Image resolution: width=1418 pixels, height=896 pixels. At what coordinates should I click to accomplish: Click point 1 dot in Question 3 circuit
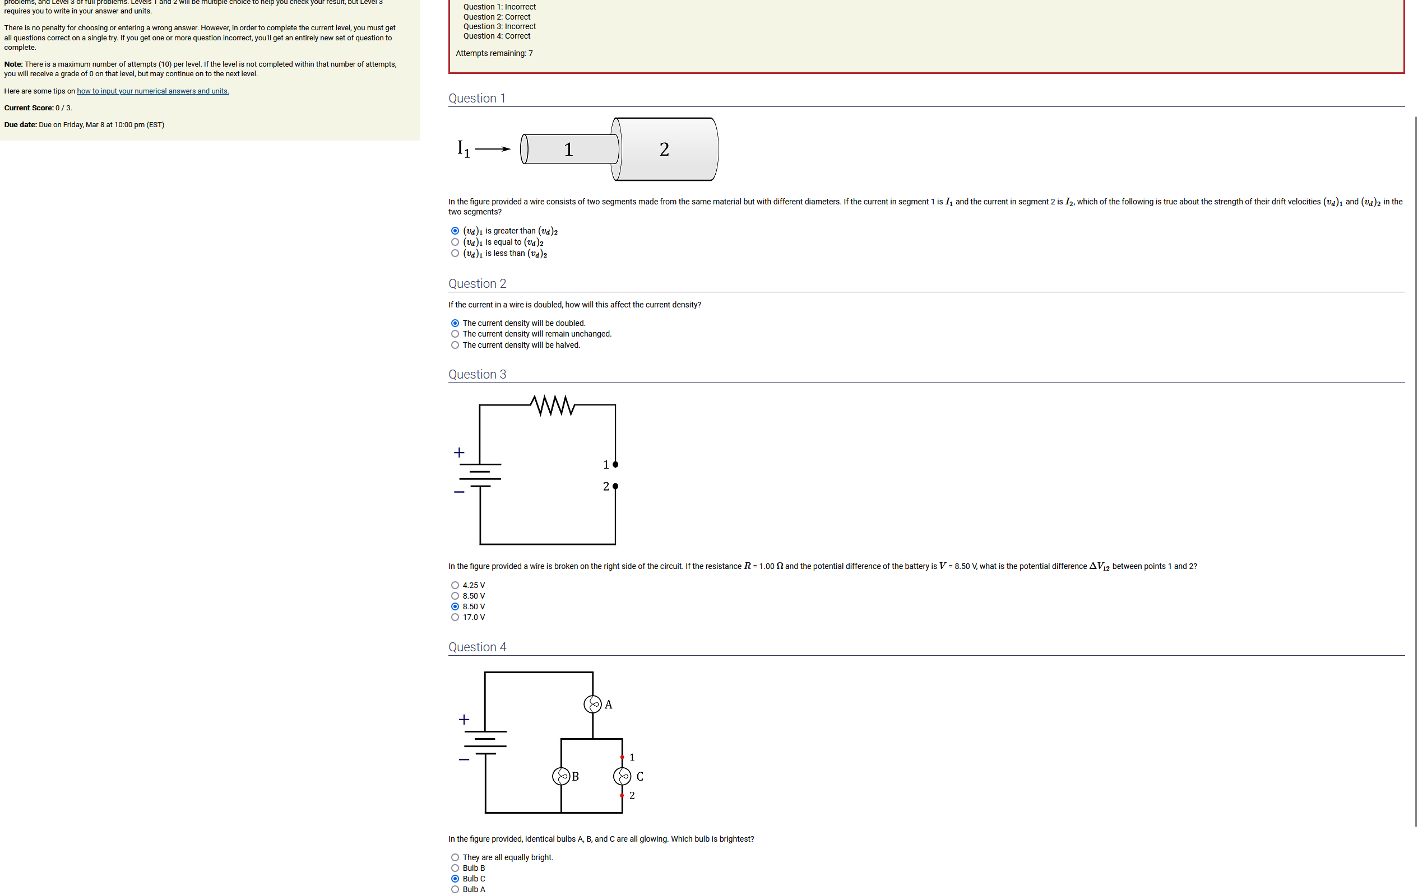[615, 465]
